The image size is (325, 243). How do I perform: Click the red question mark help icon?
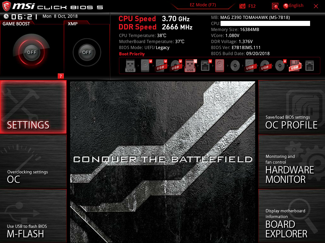(61, 76)
